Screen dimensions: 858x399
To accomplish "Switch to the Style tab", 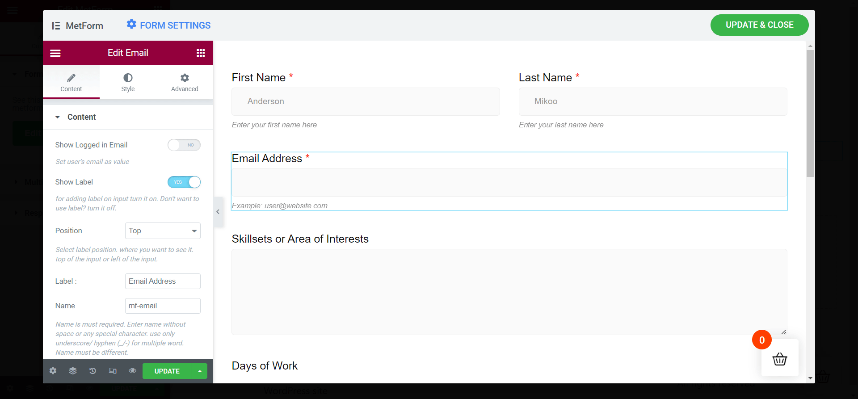I will click(128, 82).
